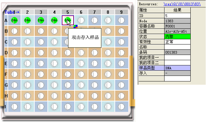Select the empty tube in well C9
The width and height of the screenshot is (209, 122).
121,42
